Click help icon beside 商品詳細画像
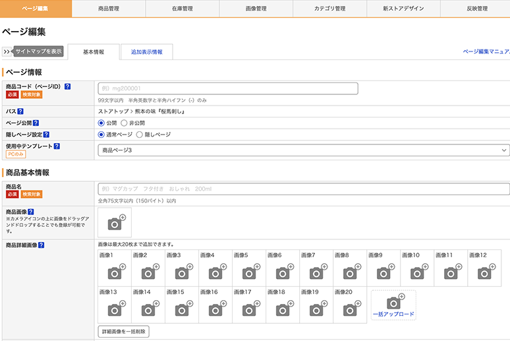Screen dimensions: 510x341 pos(42,245)
